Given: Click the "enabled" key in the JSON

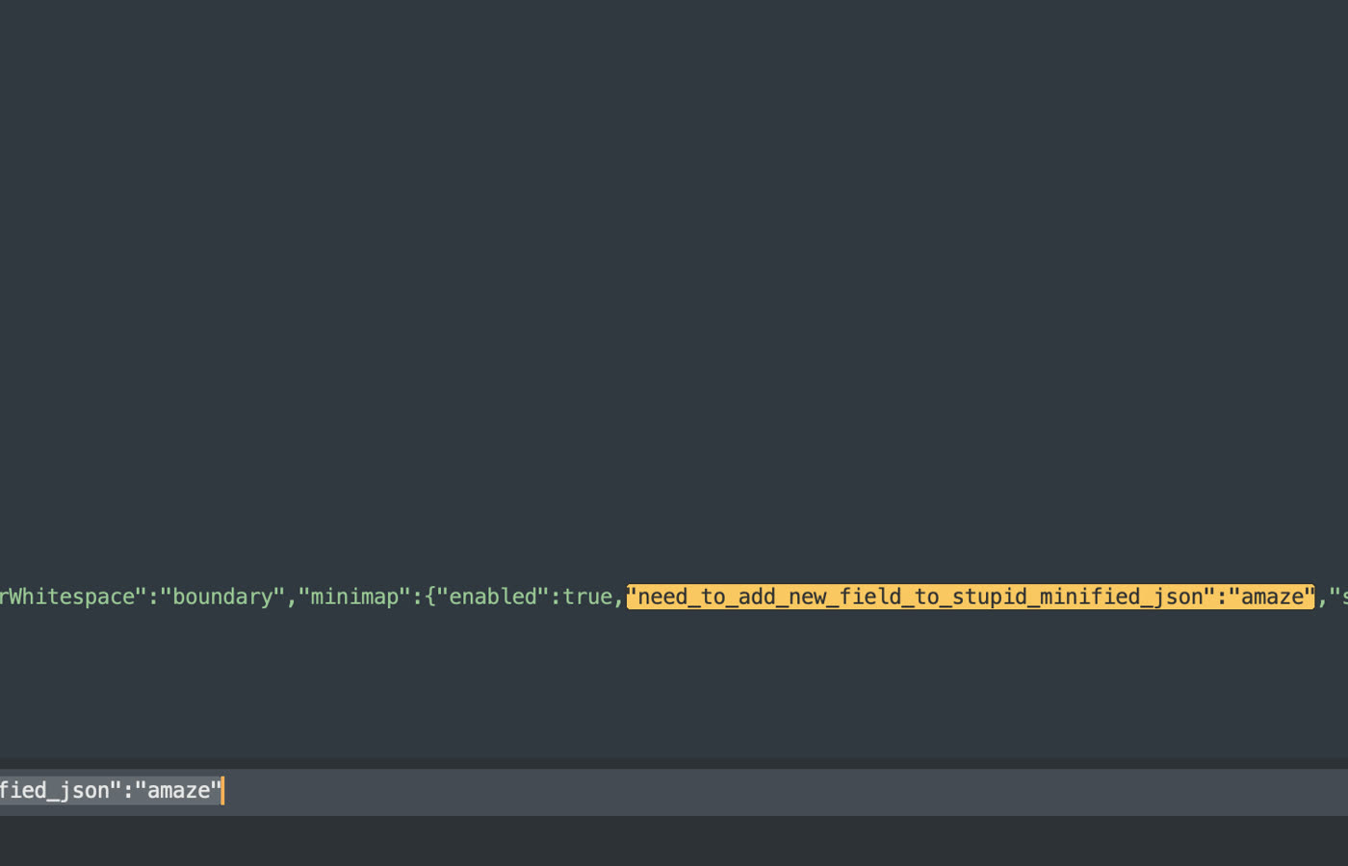Looking at the screenshot, I should 492,598.
